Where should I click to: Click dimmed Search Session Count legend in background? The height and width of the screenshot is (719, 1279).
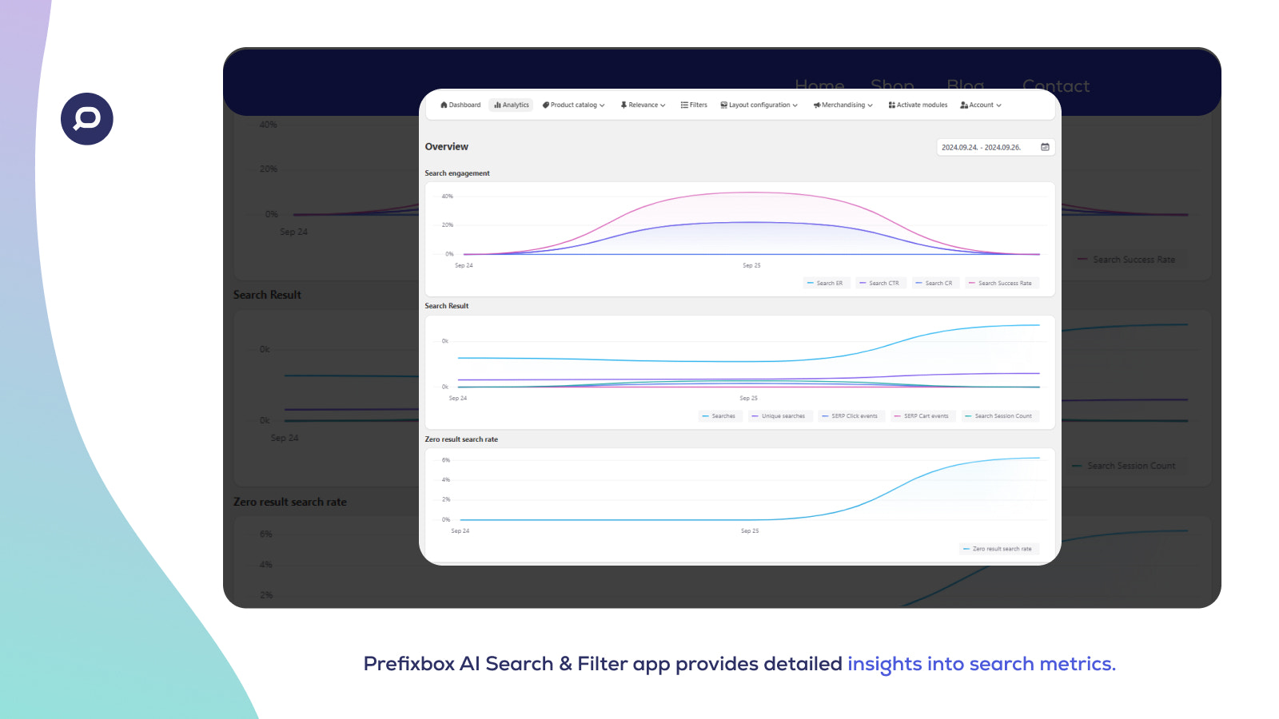pos(1126,466)
